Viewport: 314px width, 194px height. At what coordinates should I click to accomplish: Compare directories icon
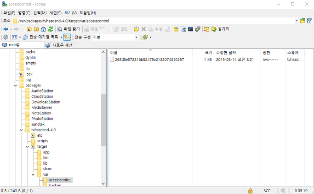pyautogui.click(x=206, y=29)
